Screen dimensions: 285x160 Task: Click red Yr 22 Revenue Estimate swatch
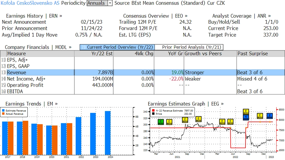click(x=153, y=110)
